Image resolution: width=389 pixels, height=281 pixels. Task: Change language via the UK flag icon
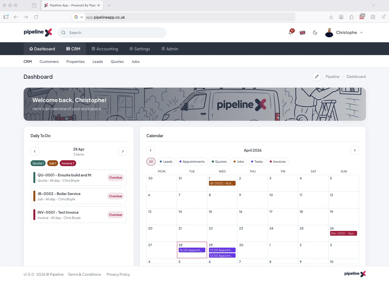click(x=303, y=33)
